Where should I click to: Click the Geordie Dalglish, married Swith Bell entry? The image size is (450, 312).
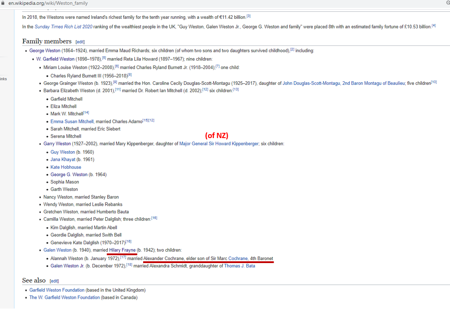[86, 235]
